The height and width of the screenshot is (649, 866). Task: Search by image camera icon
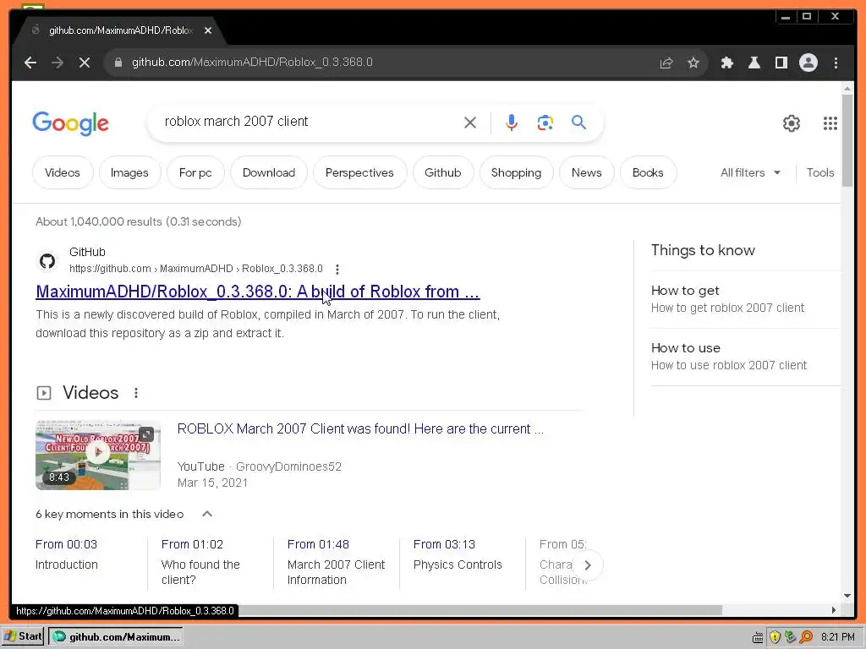pos(545,123)
